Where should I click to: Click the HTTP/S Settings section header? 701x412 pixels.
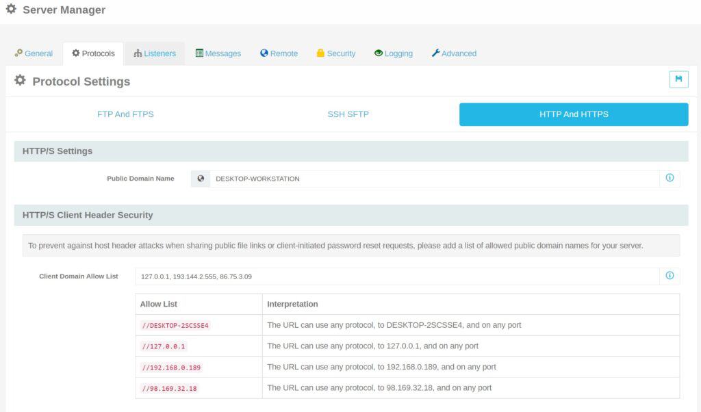point(351,151)
